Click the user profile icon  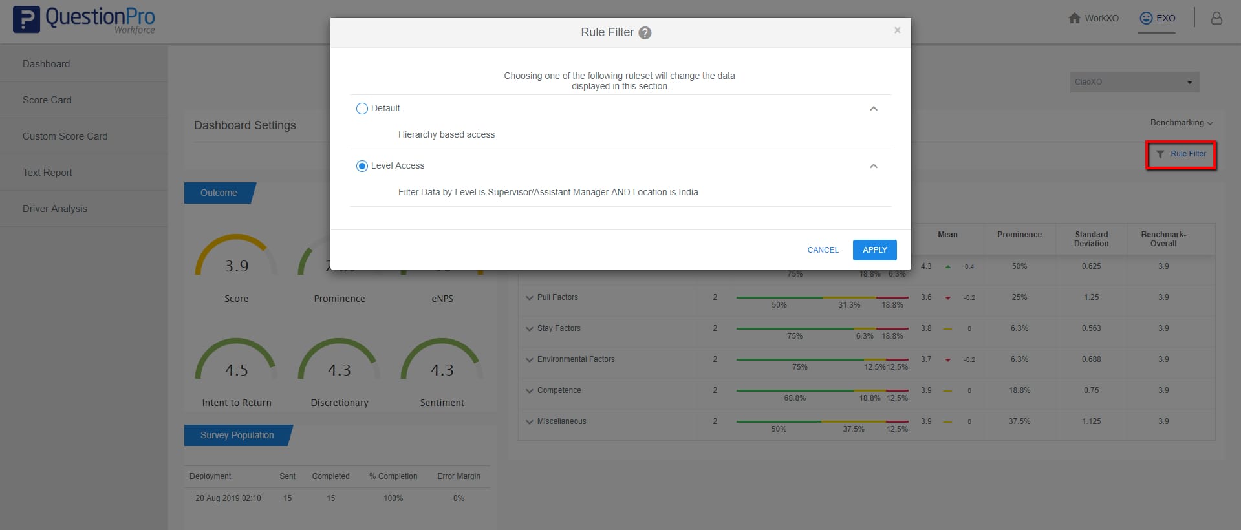tap(1216, 18)
